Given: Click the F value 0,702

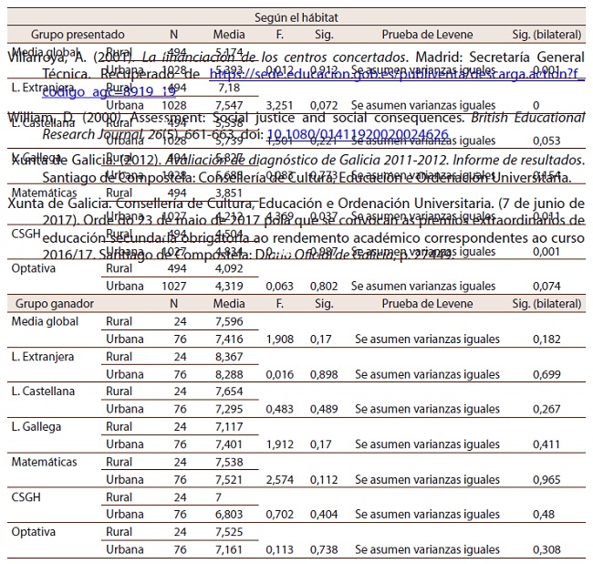Looking at the screenshot, I should pos(279,514).
